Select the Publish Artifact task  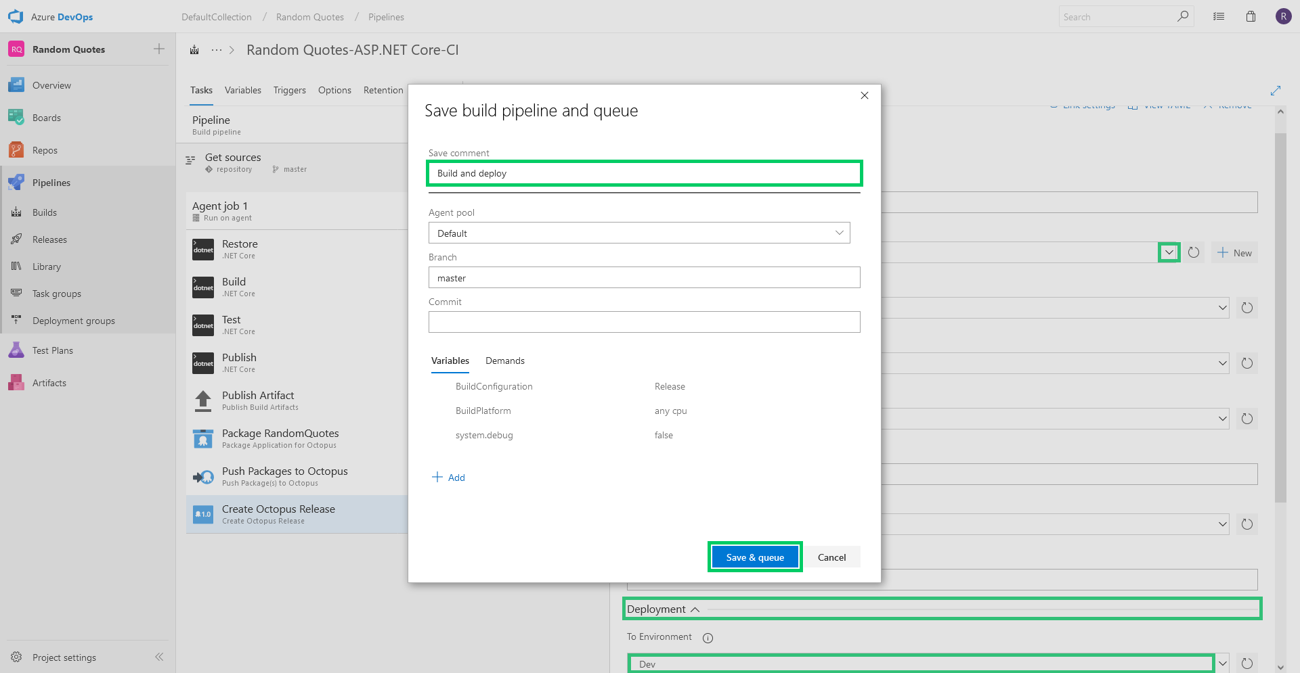(297, 400)
